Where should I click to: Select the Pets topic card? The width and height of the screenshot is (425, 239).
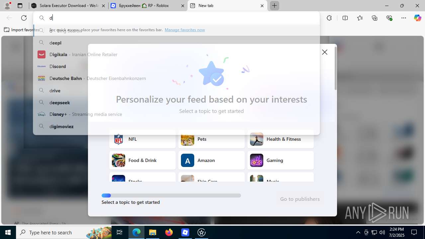pyautogui.click(x=212, y=139)
